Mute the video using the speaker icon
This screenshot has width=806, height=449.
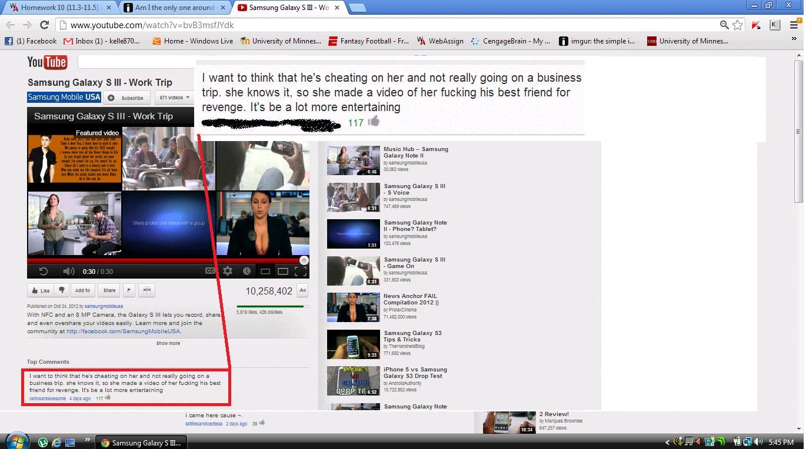point(69,271)
